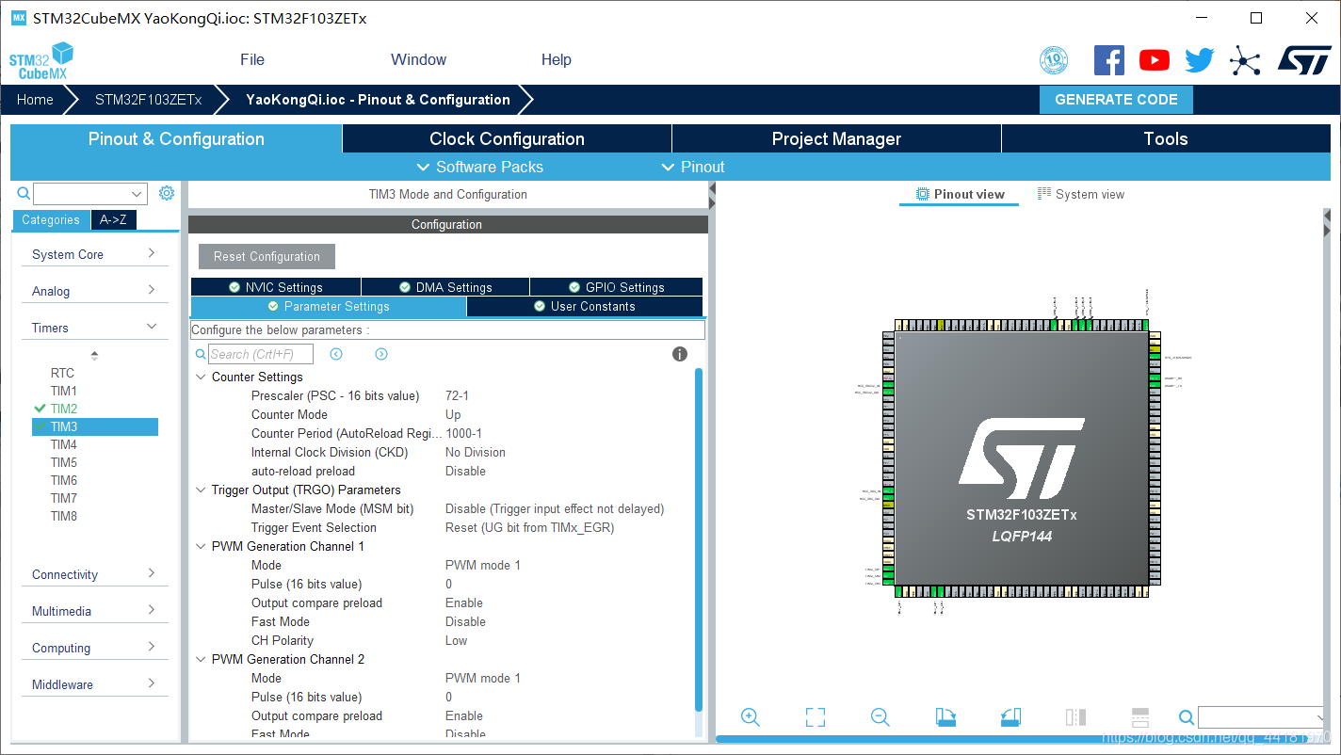This screenshot has width=1341, height=755.
Task: Click the parameter search field
Action: pos(261,354)
